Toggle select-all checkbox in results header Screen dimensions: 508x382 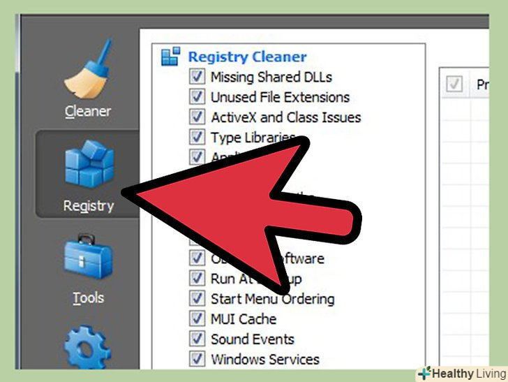[x=454, y=84]
